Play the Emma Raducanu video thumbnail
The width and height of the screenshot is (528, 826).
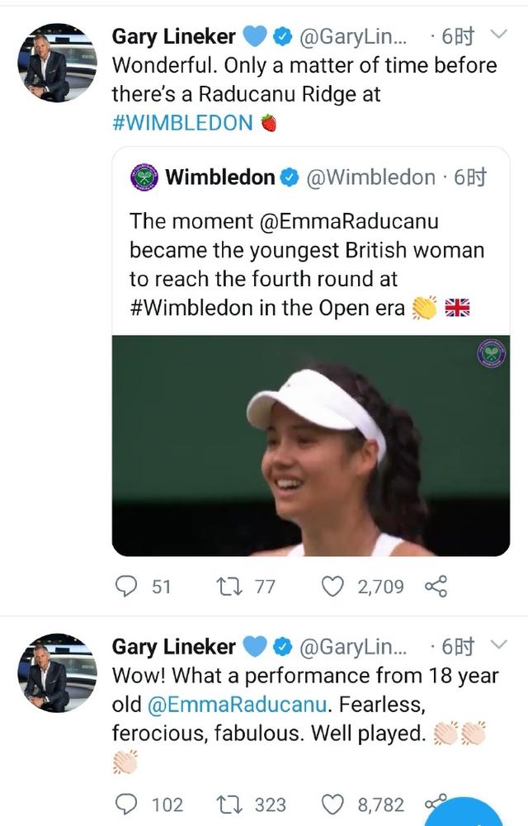(x=310, y=446)
